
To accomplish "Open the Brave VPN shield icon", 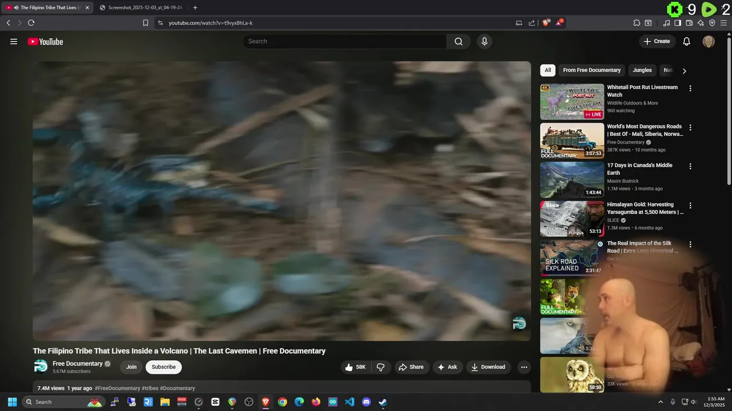I will (x=712, y=23).
